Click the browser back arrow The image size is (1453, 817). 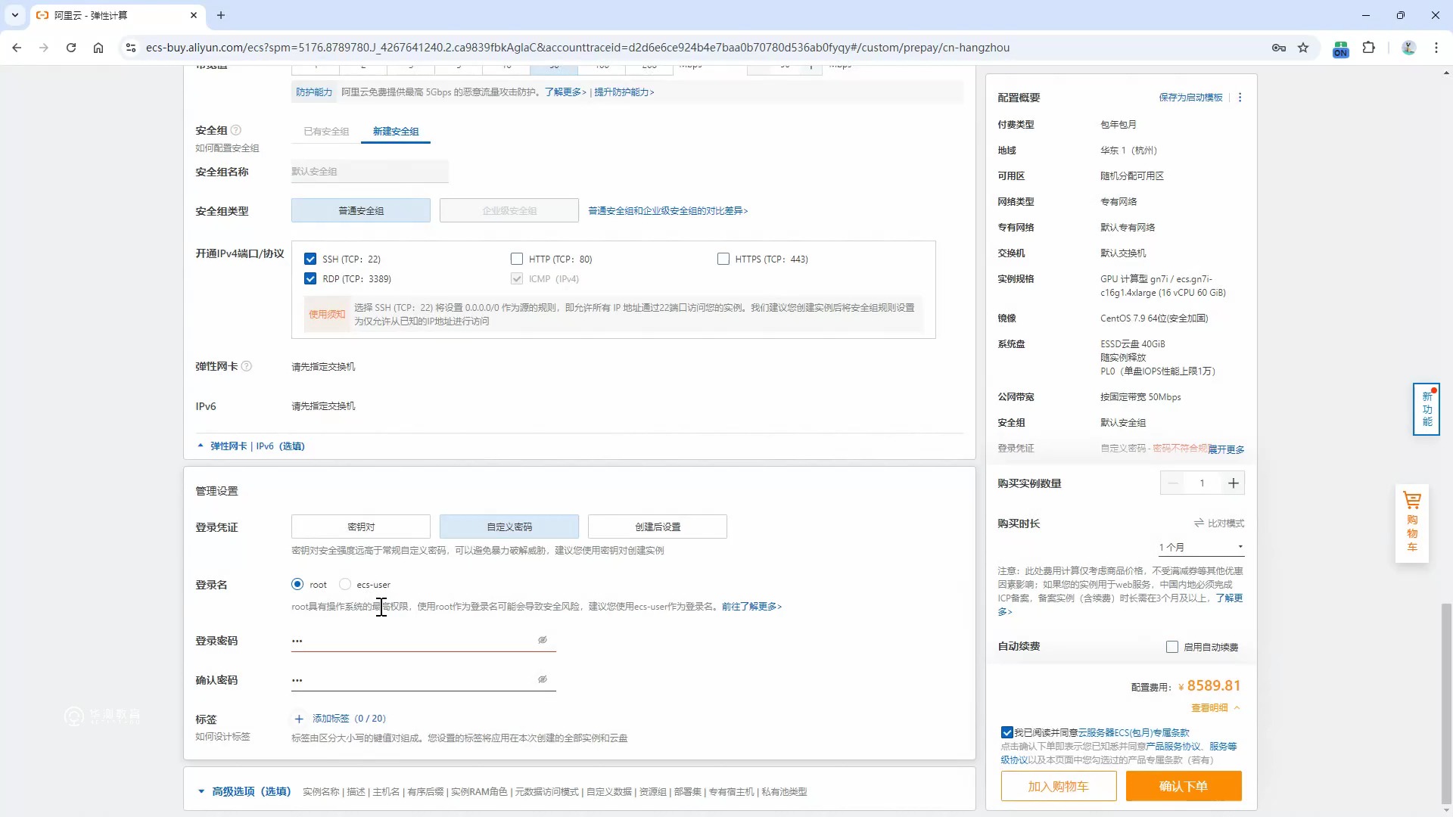coord(17,48)
